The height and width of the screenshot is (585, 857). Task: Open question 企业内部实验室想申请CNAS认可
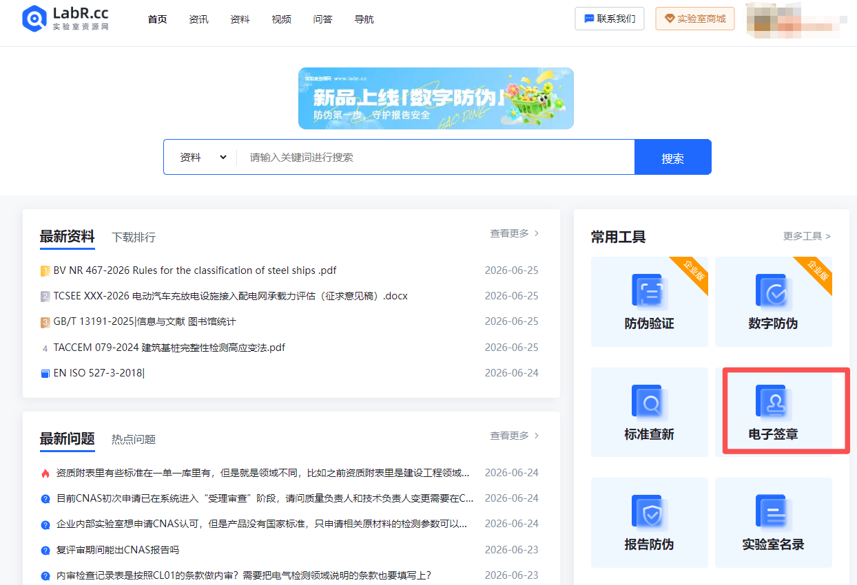(x=262, y=524)
